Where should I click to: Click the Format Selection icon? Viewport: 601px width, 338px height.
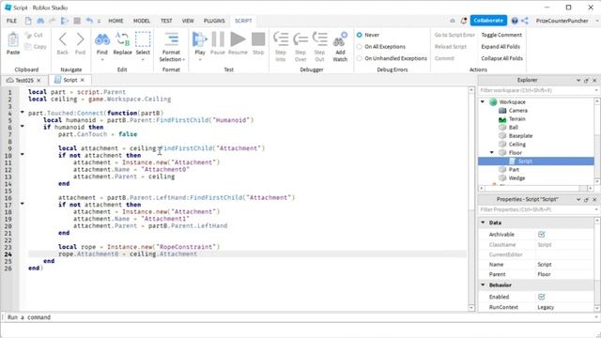pyautogui.click(x=171, y=39)
